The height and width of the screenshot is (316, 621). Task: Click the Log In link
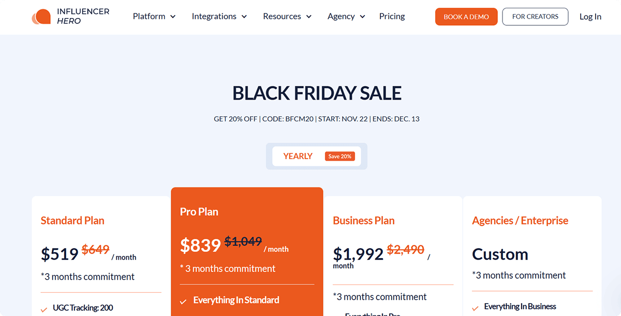click(x=590, y=17)
